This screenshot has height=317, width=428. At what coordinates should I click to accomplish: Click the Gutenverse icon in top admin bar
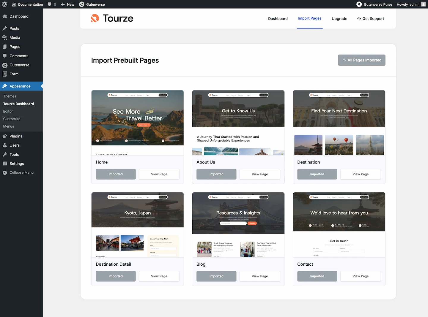[82, 4]
